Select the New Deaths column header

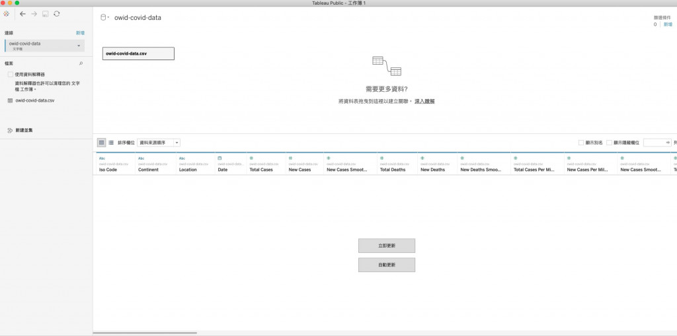[438, 164]
